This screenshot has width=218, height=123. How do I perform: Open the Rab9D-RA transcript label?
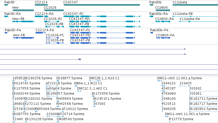[13, 14]
